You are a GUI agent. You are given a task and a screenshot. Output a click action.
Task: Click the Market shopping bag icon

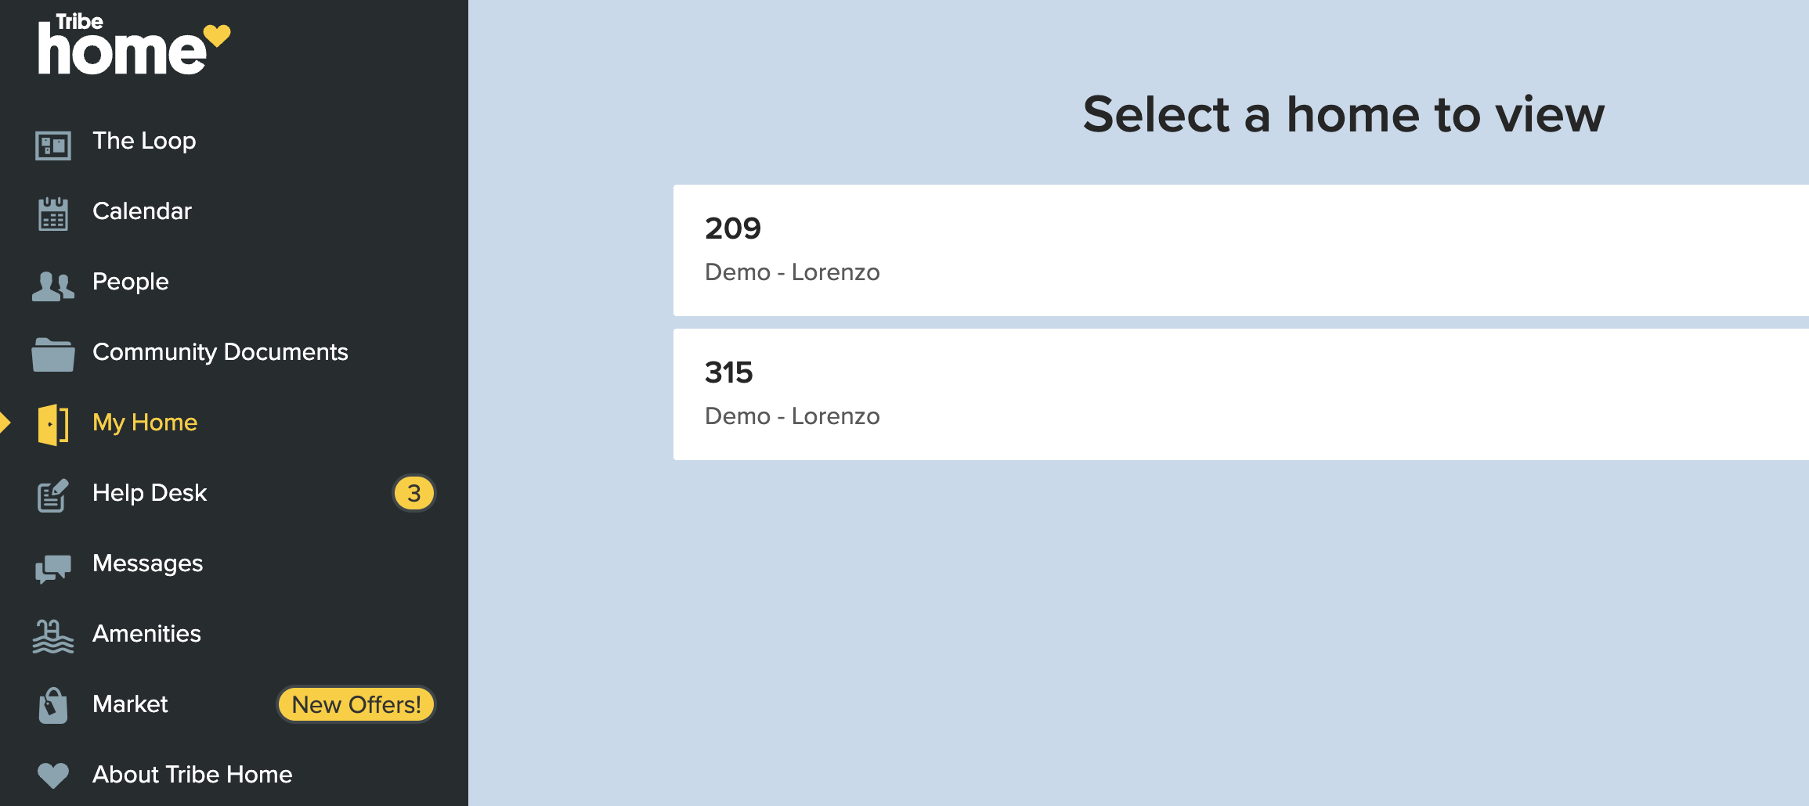click(x=53, y=706)
